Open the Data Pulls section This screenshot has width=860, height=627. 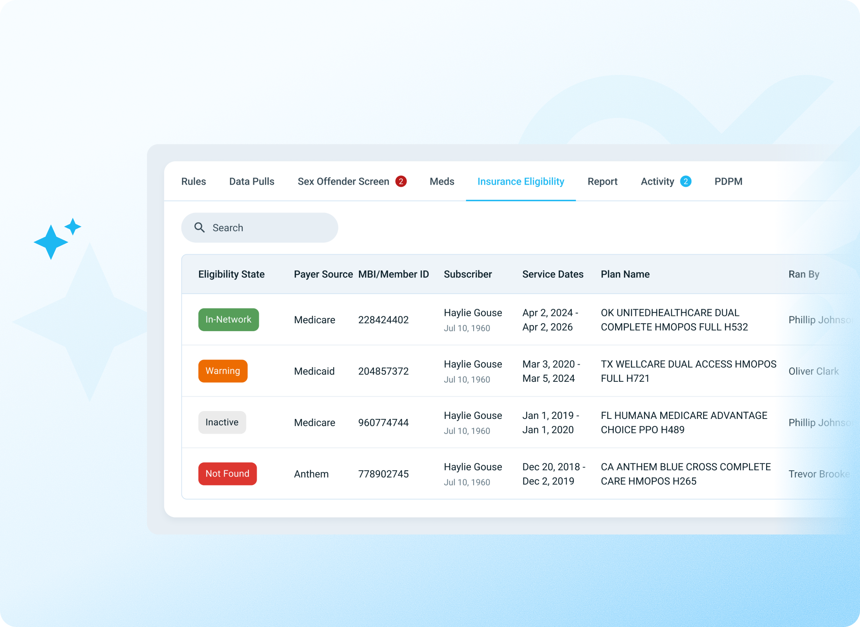coord(252,181)
